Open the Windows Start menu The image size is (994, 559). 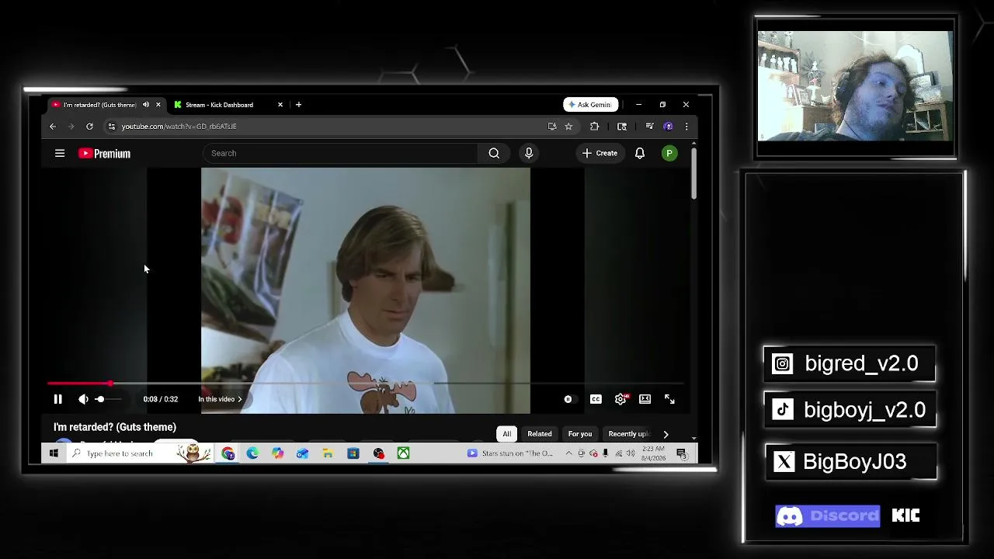[54, 453]
